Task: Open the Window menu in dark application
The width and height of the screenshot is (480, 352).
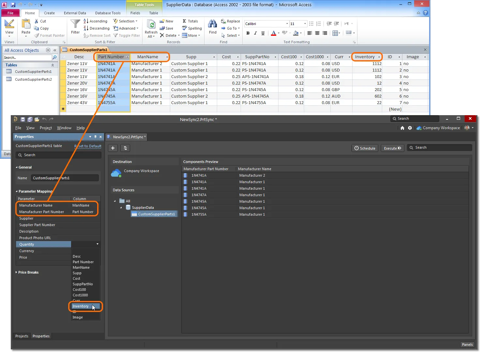Action: point(64,128)
